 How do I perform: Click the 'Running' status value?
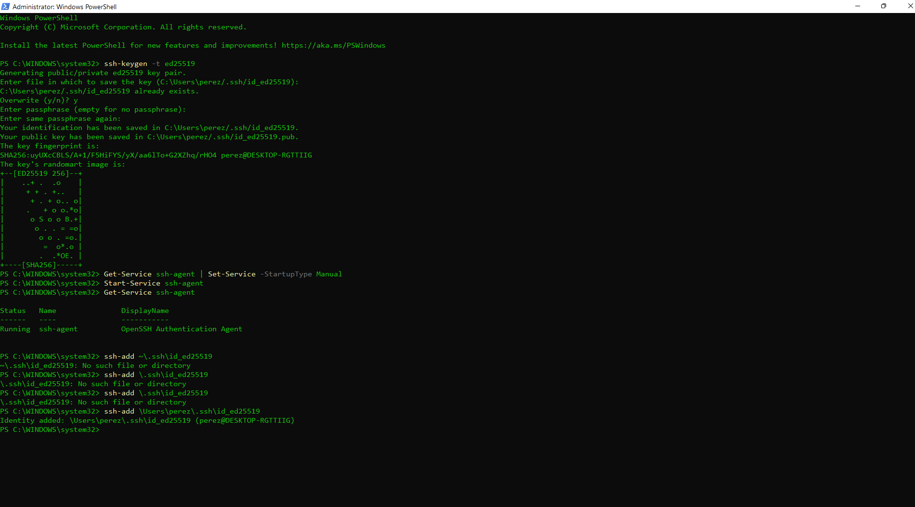[x=15, y=329]
